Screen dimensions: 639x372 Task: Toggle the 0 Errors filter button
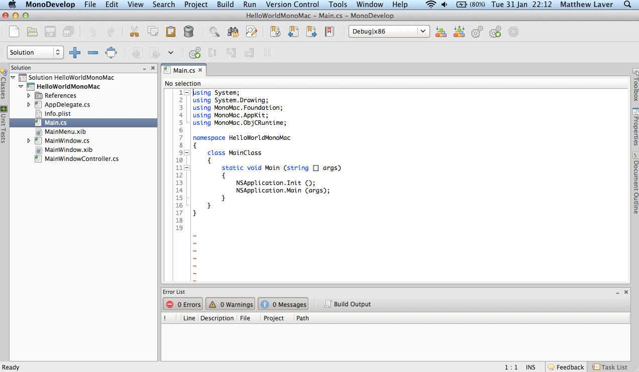point(183,304)
